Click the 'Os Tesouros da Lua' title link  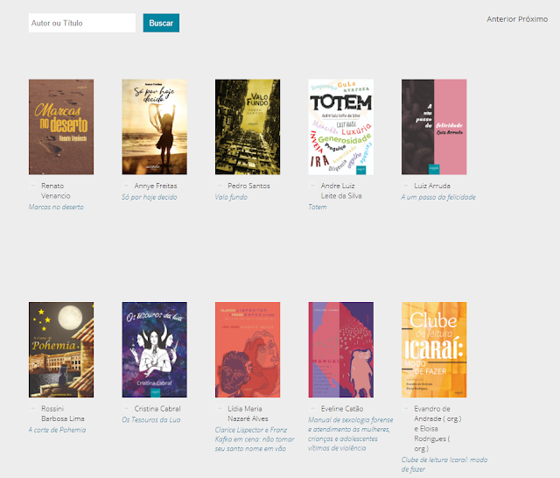coord(151,419)
